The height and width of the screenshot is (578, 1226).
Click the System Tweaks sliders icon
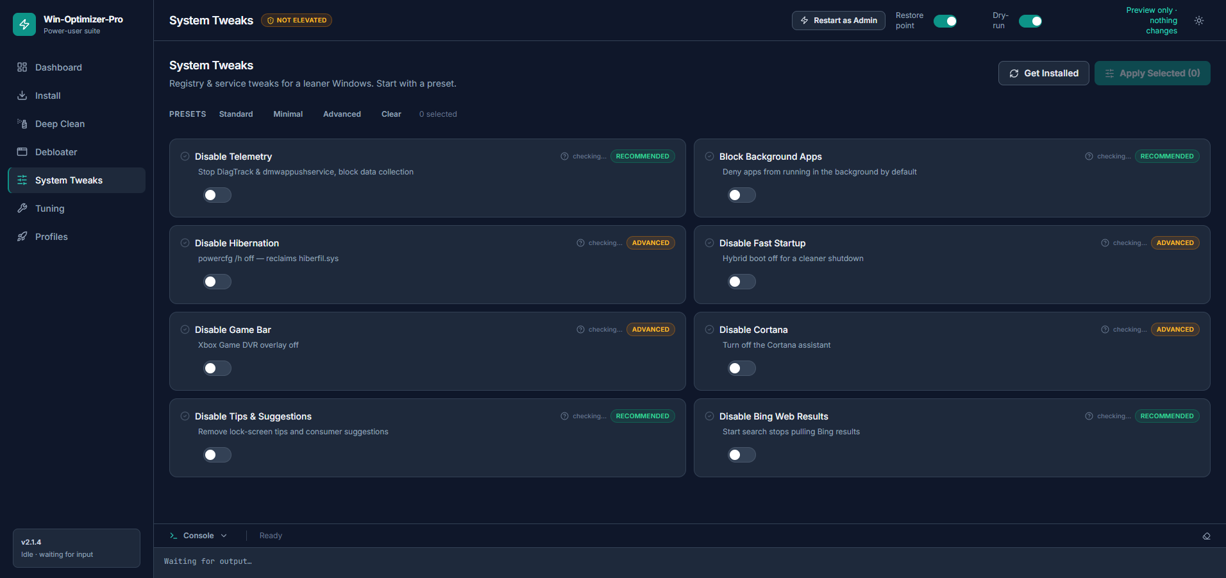(22, 180)
